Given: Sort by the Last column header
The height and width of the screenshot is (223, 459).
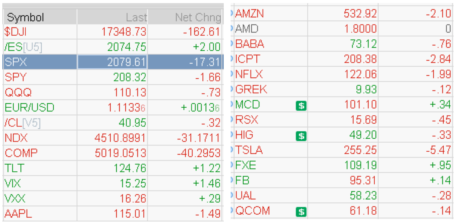Looking at the screenshot, I should point(136,18).
